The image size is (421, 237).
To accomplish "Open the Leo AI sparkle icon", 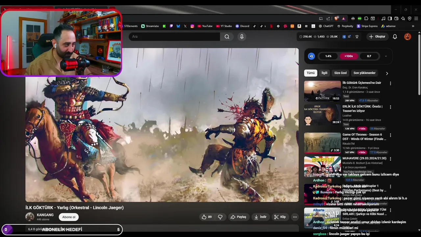I will tap(403, 18).
